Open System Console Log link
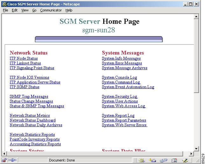205x164 pixels. [x=120, y=77]
